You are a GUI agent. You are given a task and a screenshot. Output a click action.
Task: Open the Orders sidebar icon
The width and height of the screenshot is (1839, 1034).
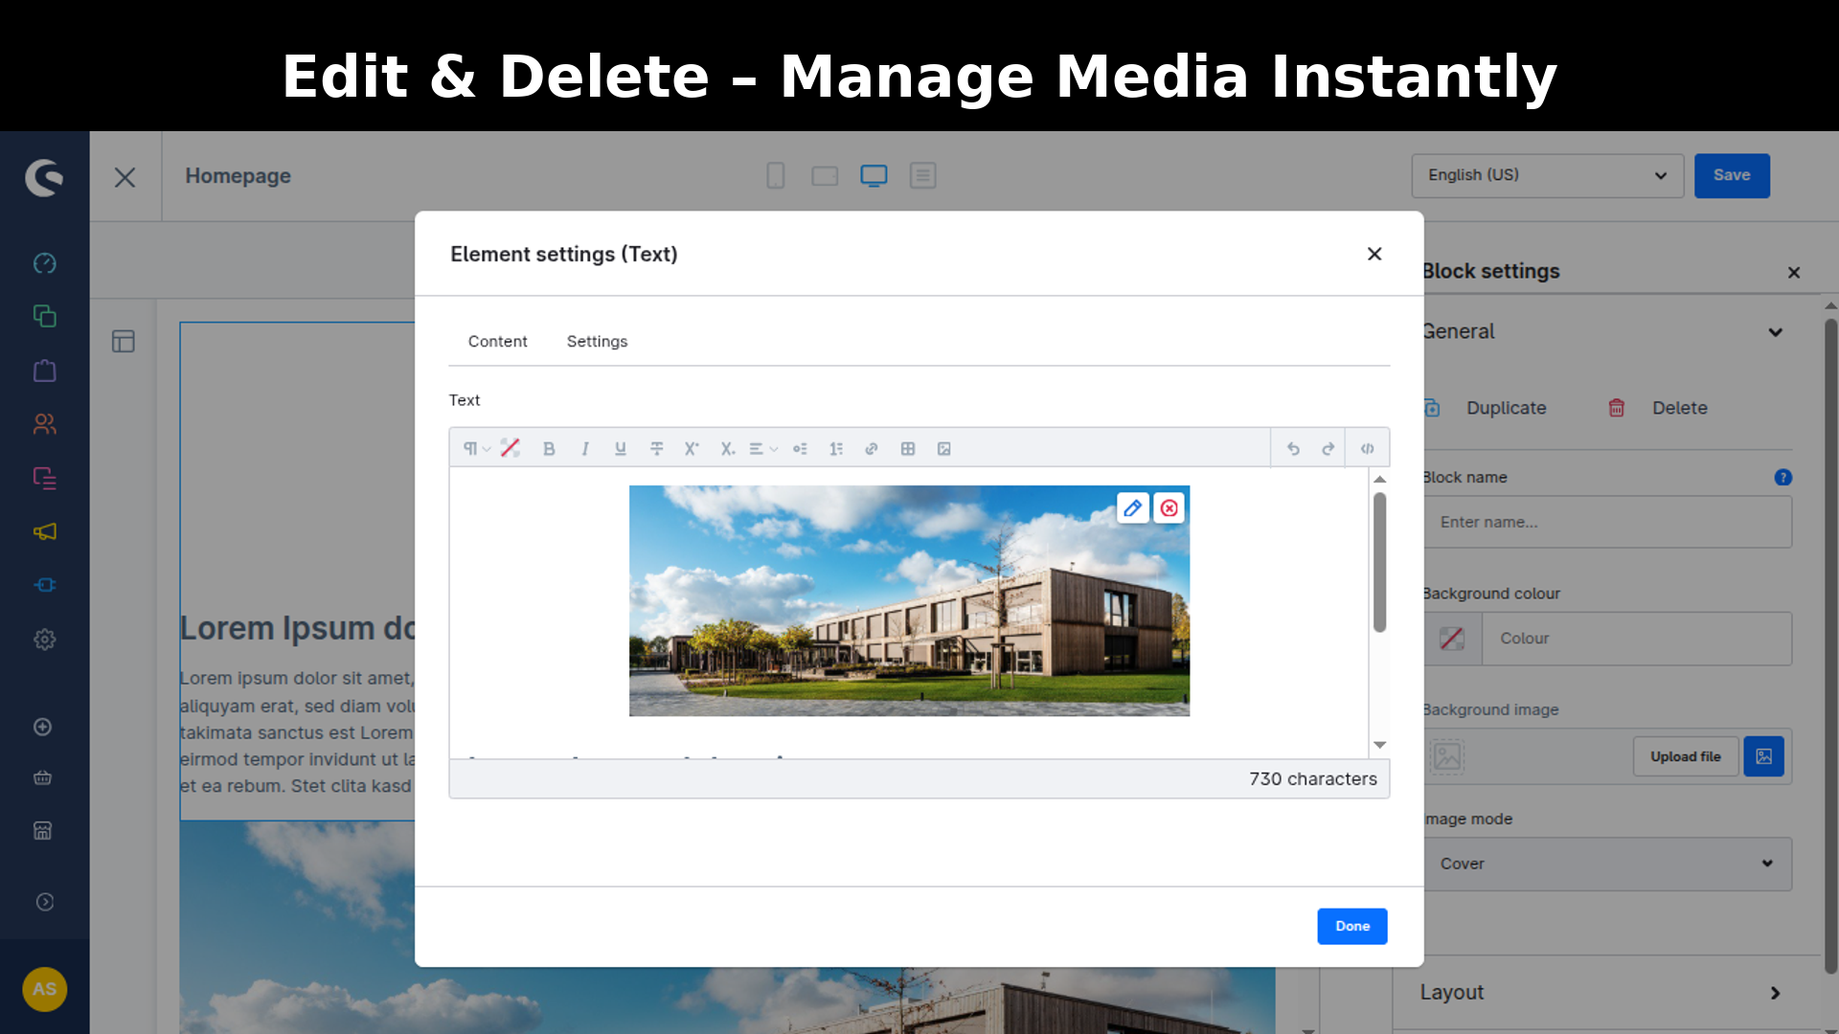(x=44, y=371)
